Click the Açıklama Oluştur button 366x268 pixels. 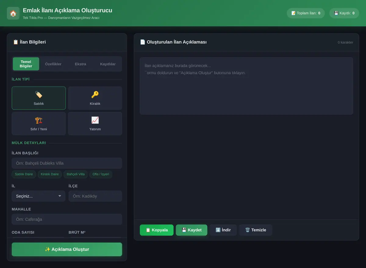(67, 249)
